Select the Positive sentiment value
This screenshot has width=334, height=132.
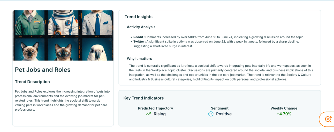(224, 114)
